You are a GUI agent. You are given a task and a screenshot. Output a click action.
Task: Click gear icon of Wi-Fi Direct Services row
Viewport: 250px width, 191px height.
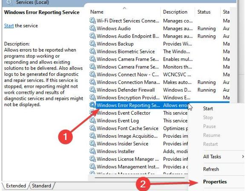point(92,20)
